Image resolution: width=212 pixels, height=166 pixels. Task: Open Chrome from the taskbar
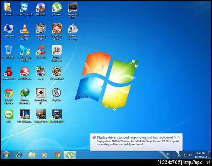[57, 155]
